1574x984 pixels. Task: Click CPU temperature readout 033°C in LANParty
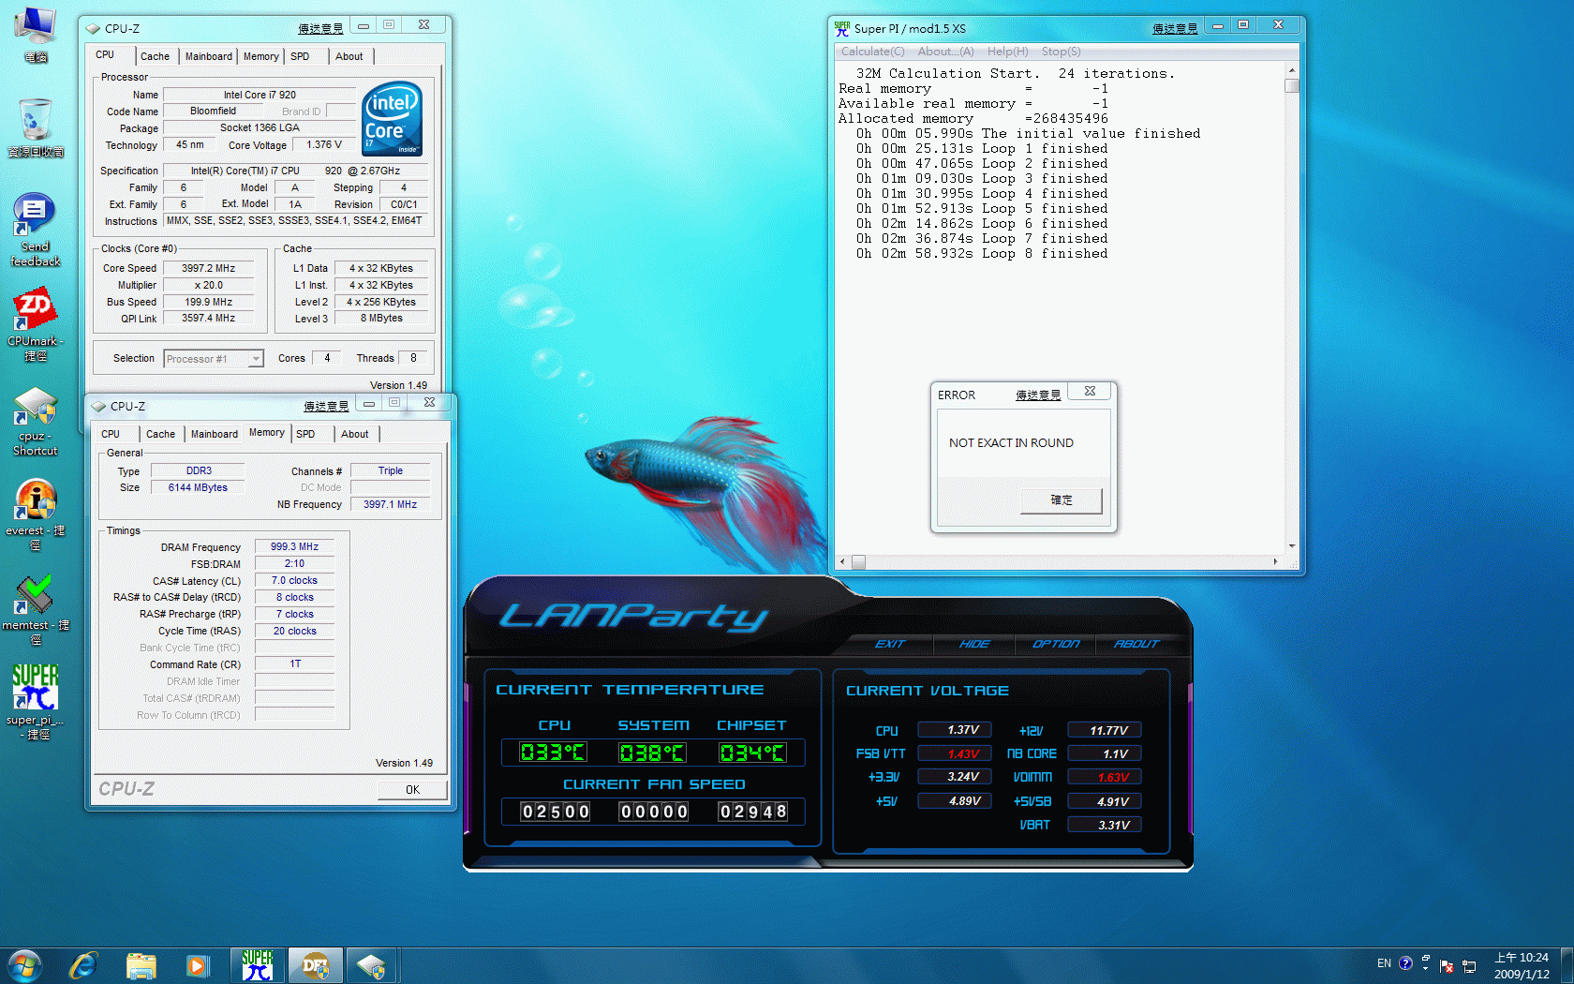pos(553,753)
